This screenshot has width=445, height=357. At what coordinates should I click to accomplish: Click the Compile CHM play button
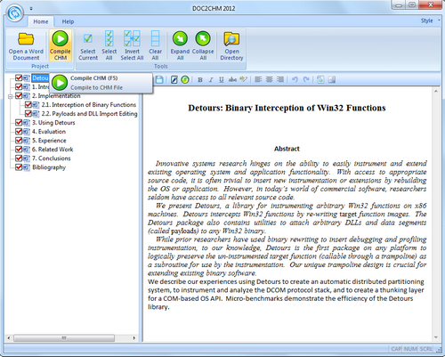(61, 45)
